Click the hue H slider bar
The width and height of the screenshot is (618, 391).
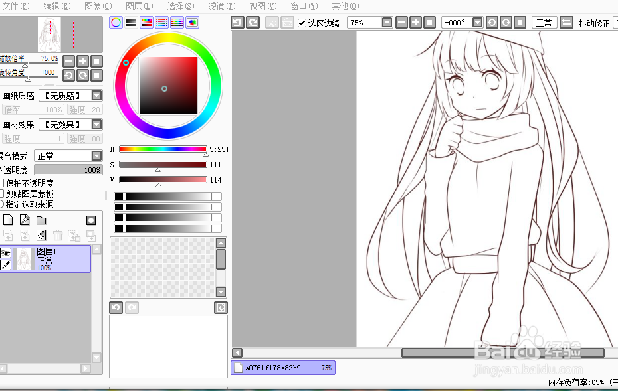[163, 149]
